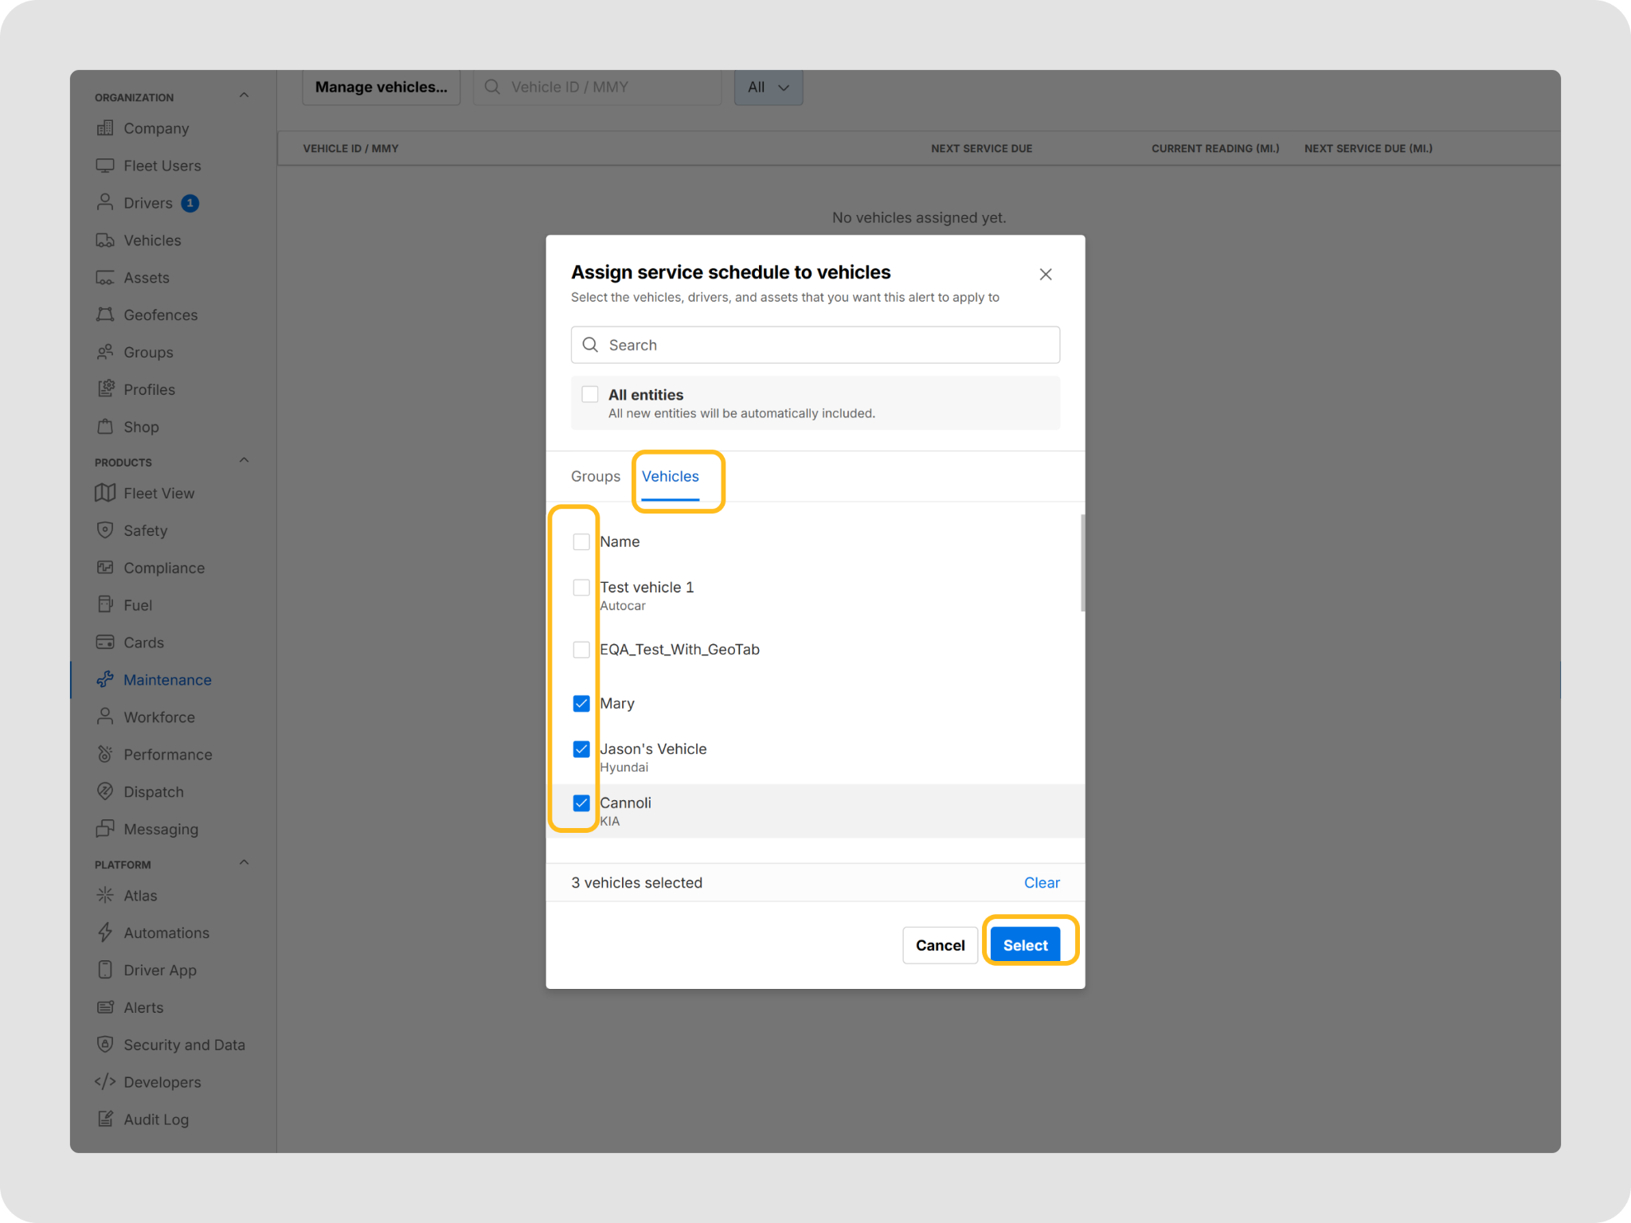The width and height of the screenshot is (1631, 1223).
Task: Click Manage vehicles button
Action: click(381, 88)
